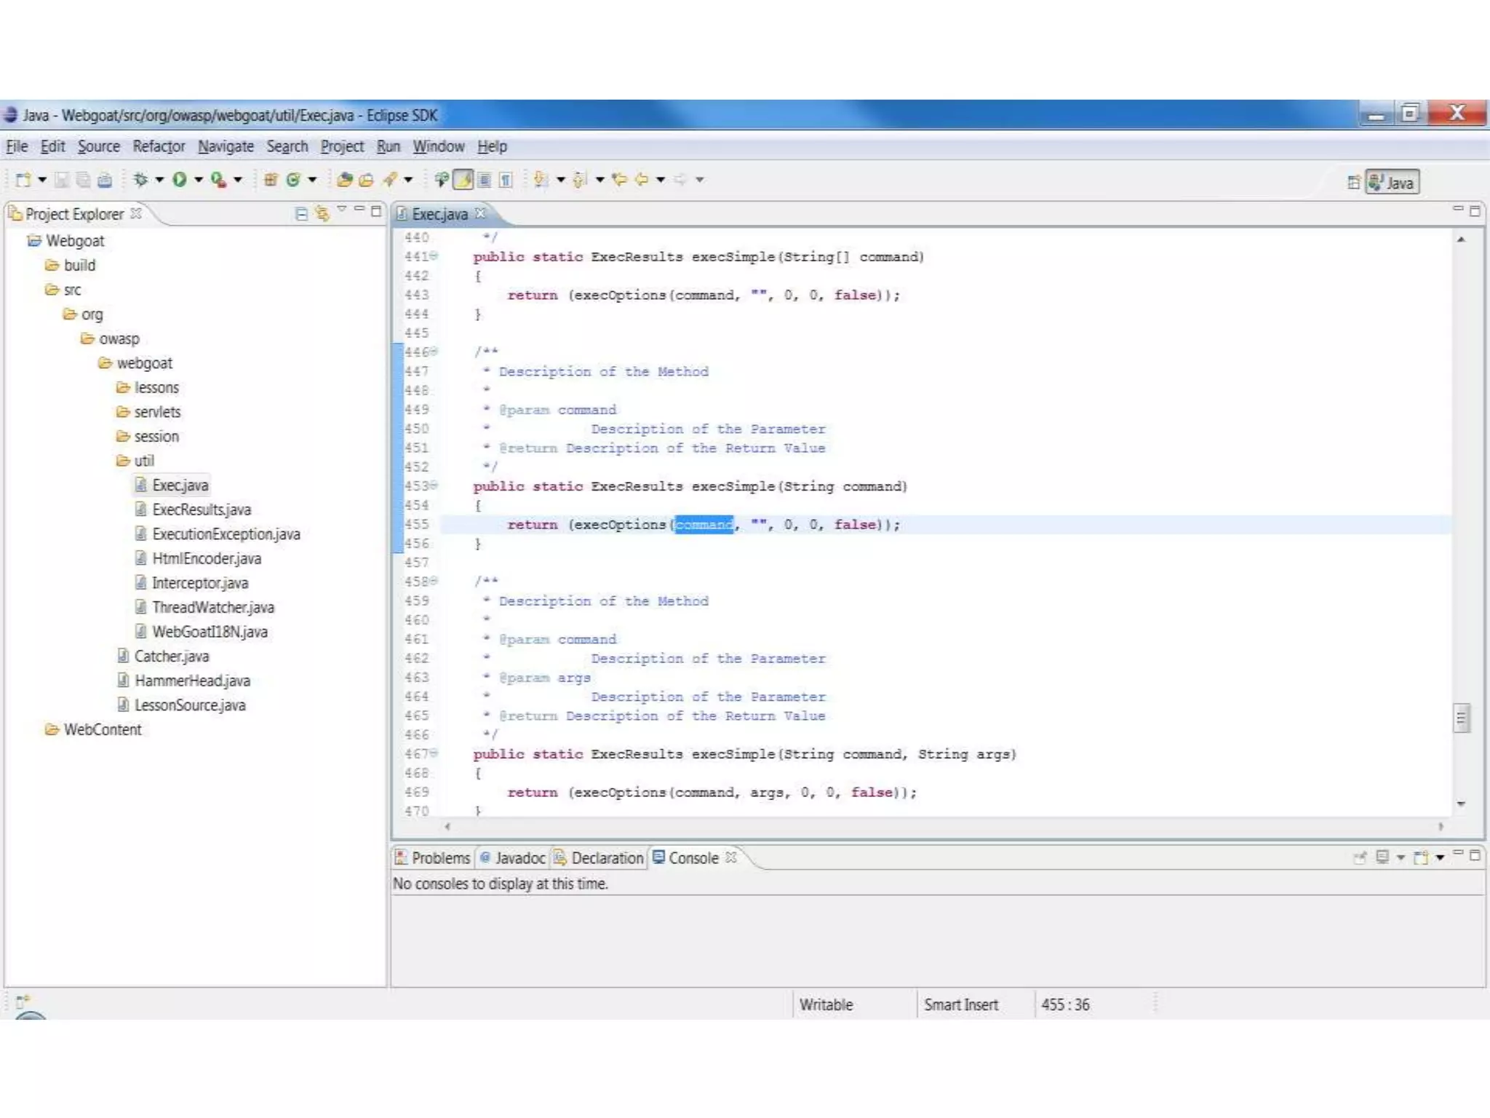This screenshot has height=1118, width=1490.
Task: Click the Print toolbar icon
Action: (105, 180)
